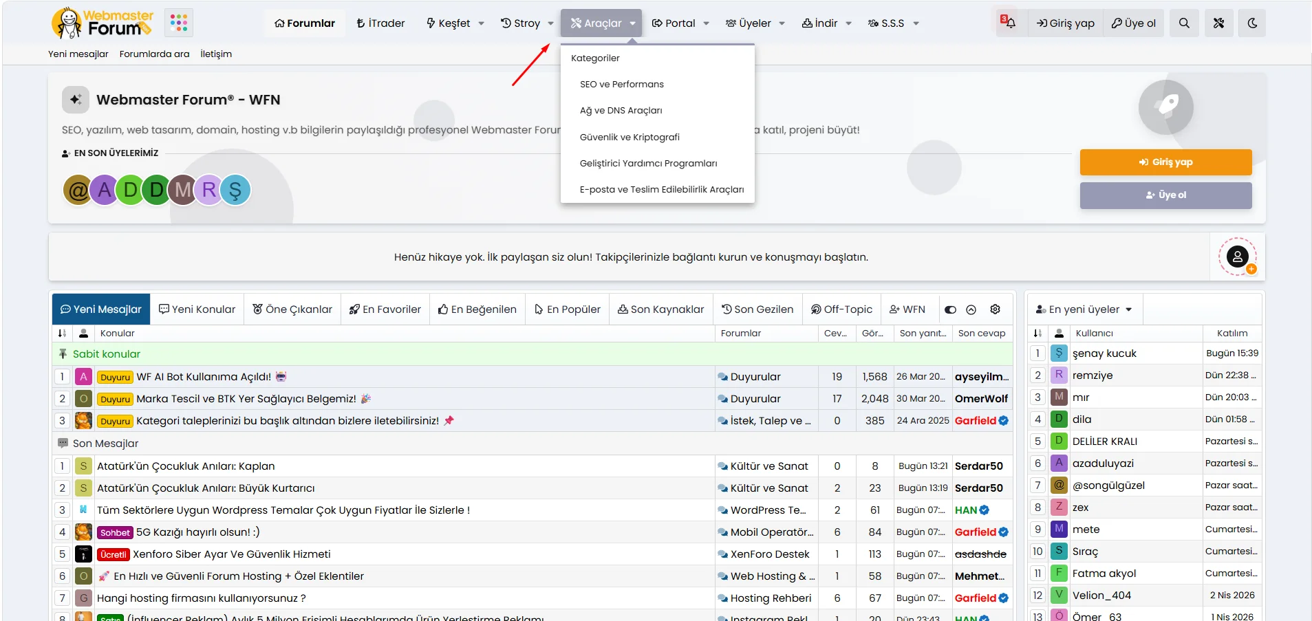Click the widget settings gear icon
The height and width of the screenshot is (621, 1312).
[x=995, y=309]
